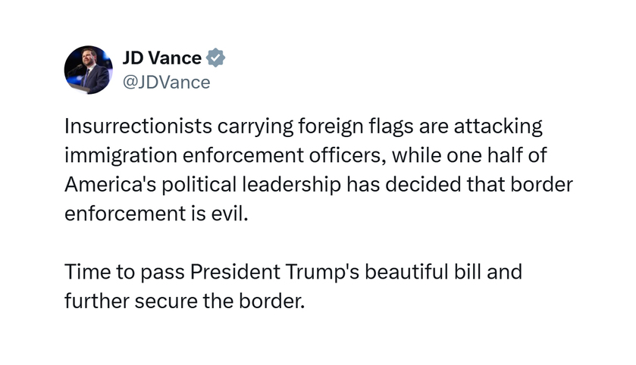Click the word "Insurrectionists" in the tweet
The image size is (636, 365).
point(138,126)
